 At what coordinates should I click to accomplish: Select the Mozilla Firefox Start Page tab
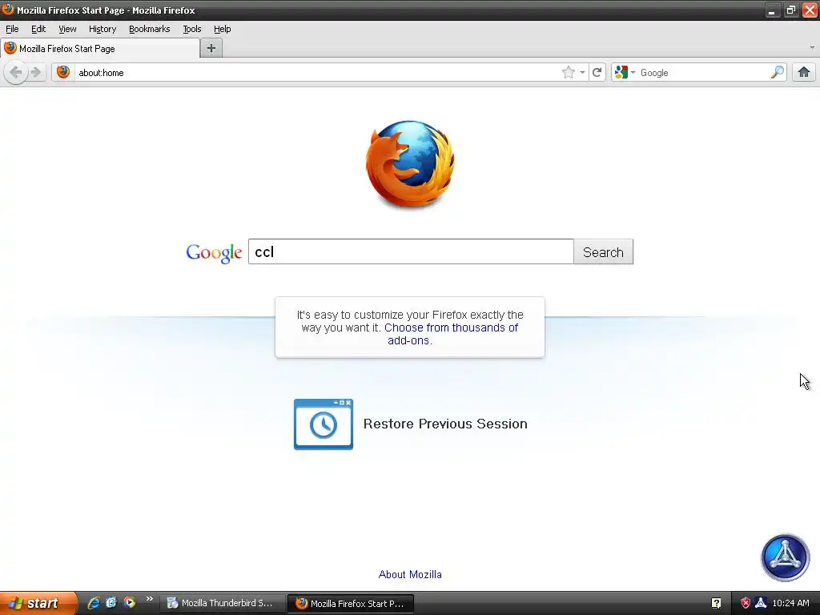(100, 49)
